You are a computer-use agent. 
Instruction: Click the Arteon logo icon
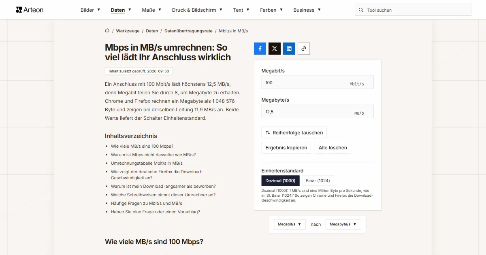pos(19,10)
